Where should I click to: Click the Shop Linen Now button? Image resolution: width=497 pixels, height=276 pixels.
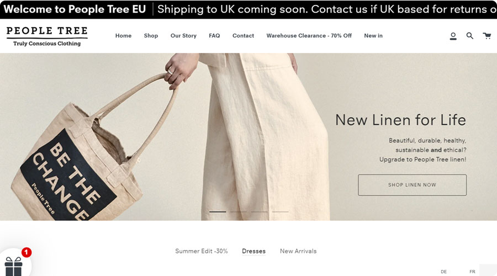[x=412, y=185]
